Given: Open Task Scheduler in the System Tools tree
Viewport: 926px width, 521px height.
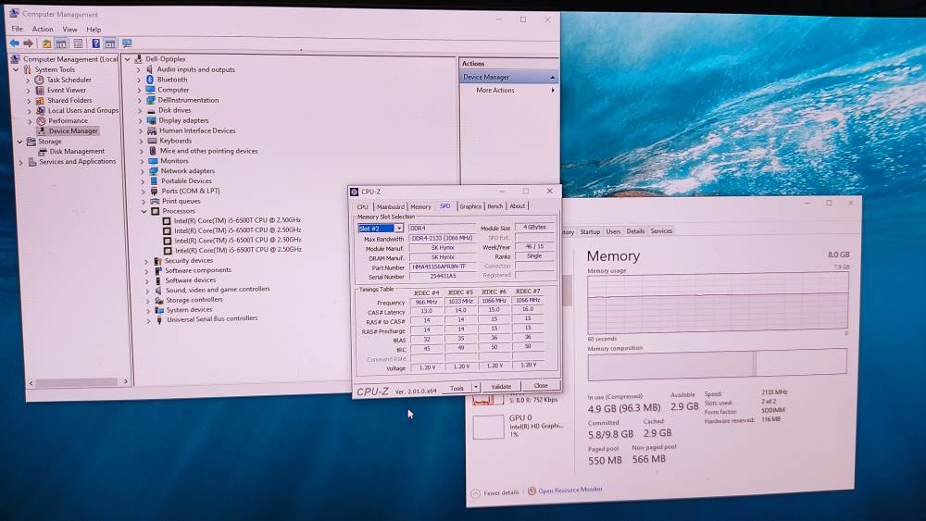Looking at the screenshot, I should click(x=69, y=80).
